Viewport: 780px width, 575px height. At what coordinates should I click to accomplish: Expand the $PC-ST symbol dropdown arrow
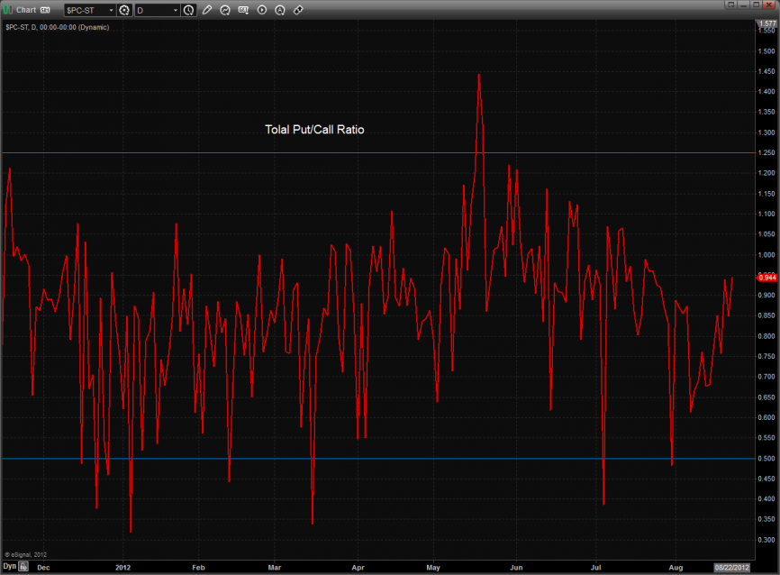tap(111, 11)
